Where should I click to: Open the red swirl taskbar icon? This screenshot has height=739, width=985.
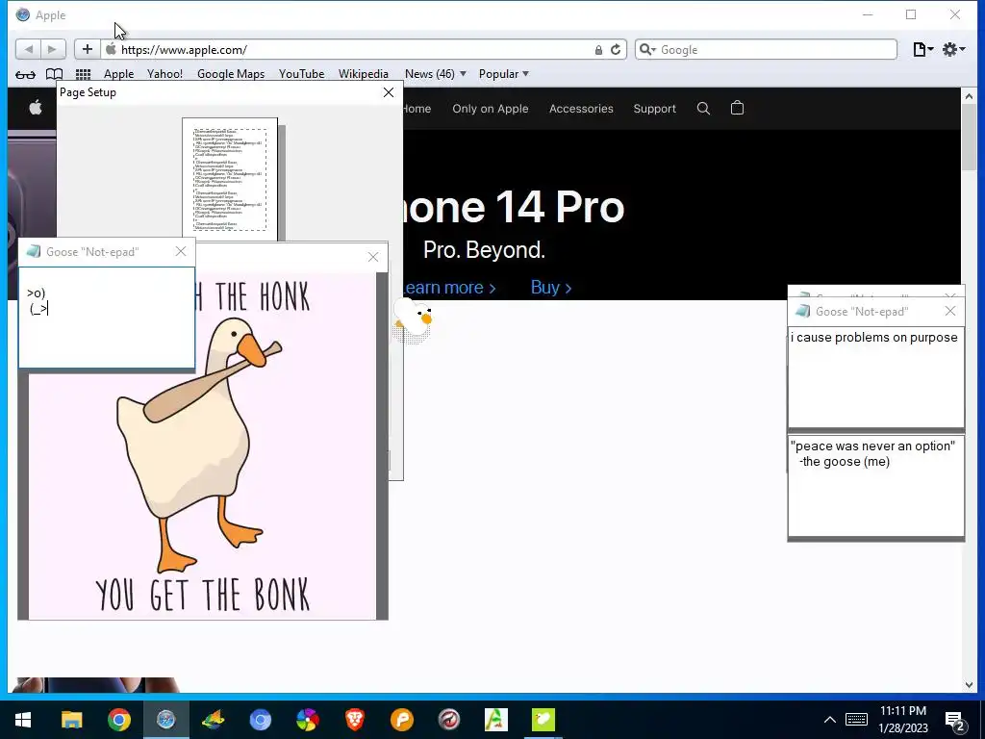coord(448,720)
